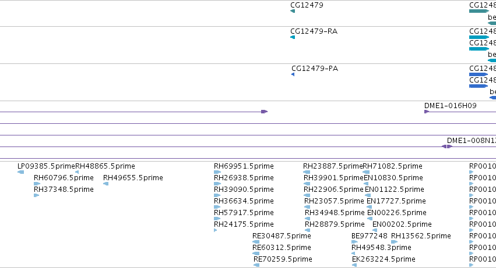The width and height of the screenshot is (496, 268).
Task: Select arrow beneath RH49548.3prime
Action: coord(353,253)
